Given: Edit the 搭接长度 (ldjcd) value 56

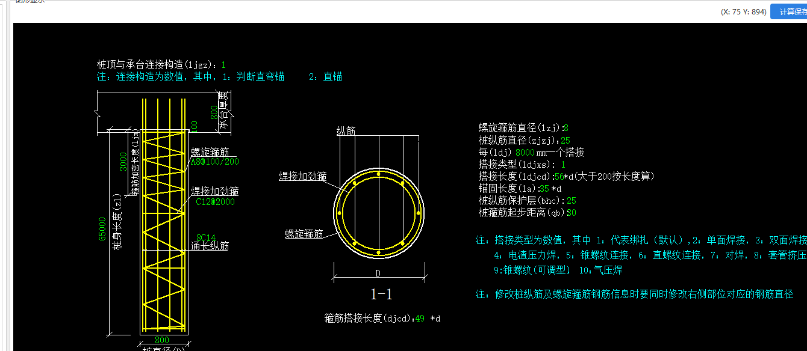Looking at the screenshot, I should point(559,177).
